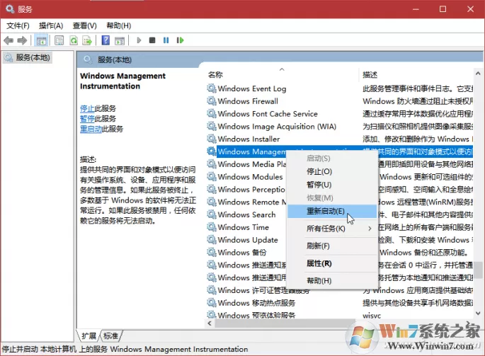Click gear icon beside Windows Firewall
Viewport: 485px width, 356px height.
[212, 101]
